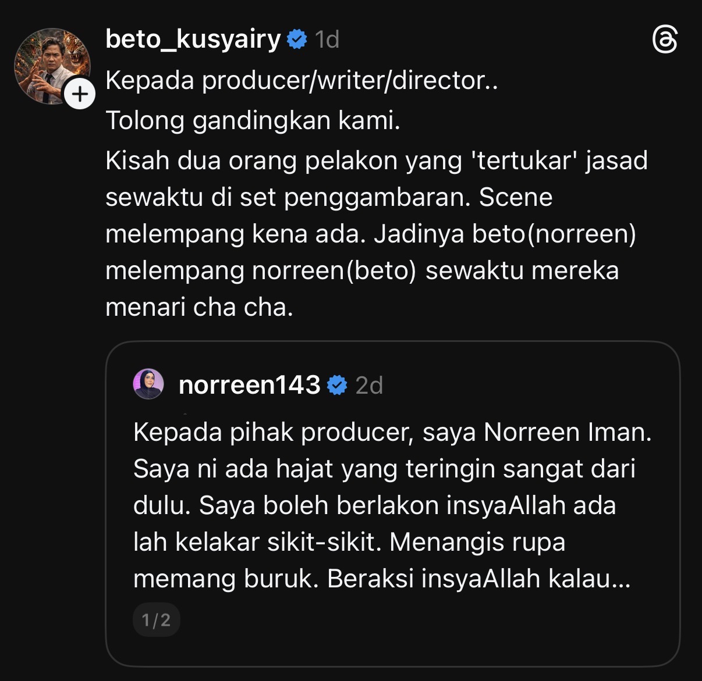Visit the beto_kusyairy username link
Viewport: 702px width, 681px height.
[x=193, y=40]
